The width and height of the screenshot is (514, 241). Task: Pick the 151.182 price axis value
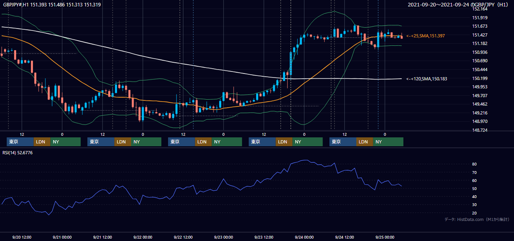coord(480,43)
